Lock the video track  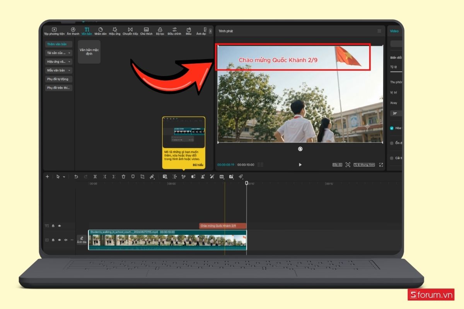[x=53, y=240]
